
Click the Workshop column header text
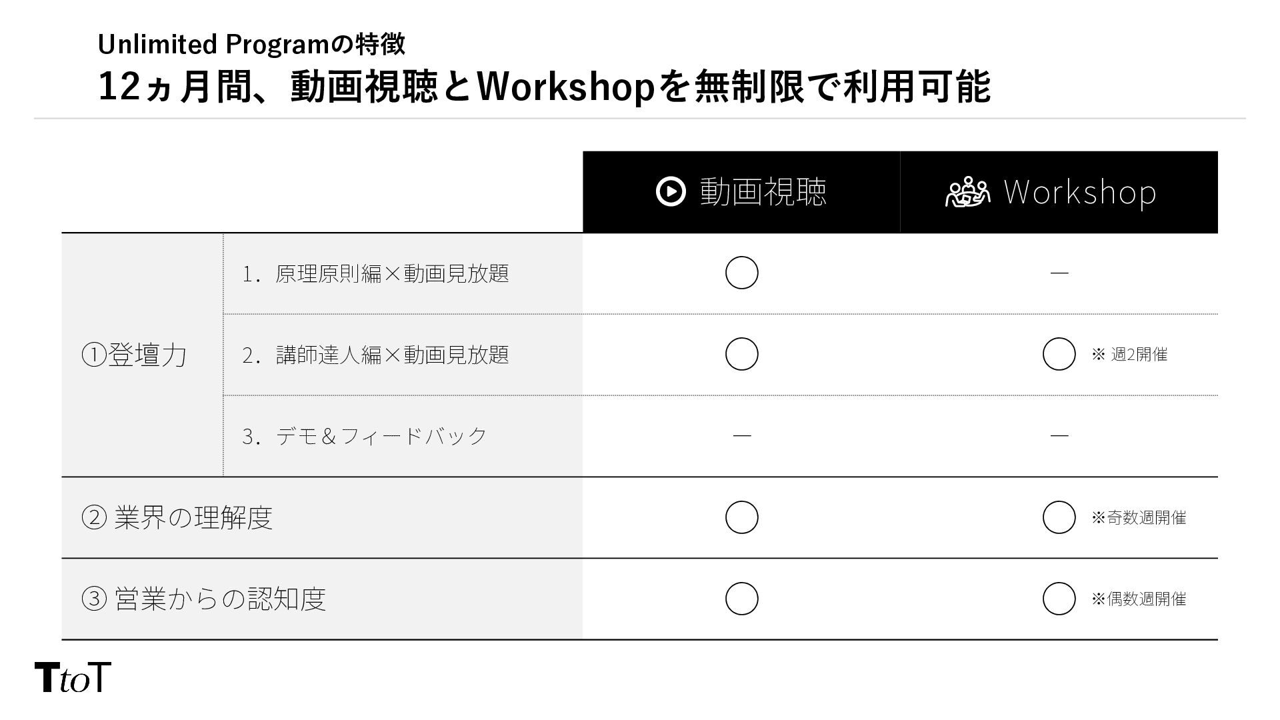(1079, 192)
